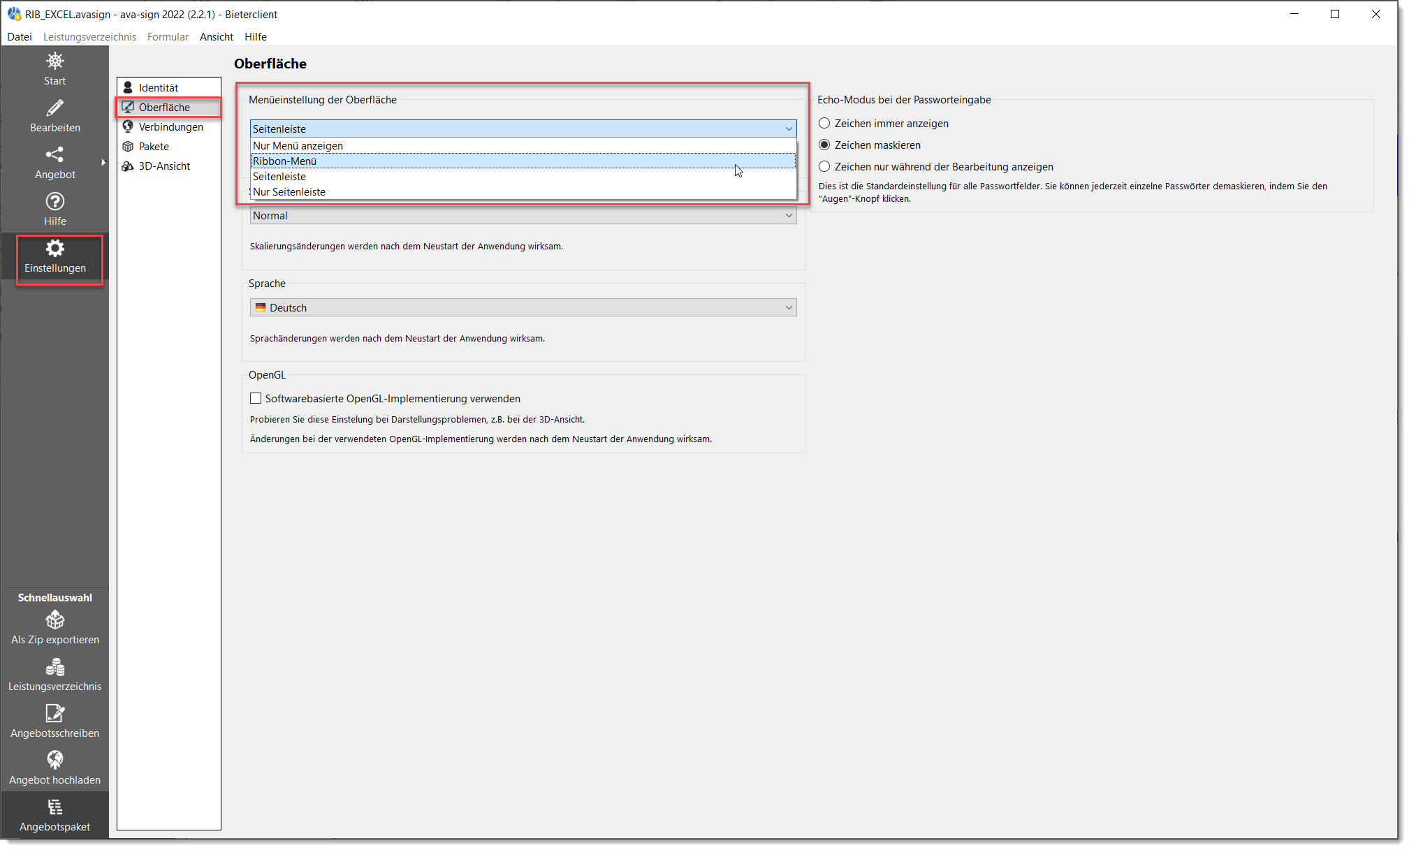
Task: Select 'Zeichen nur während der Bearbeitung anzeigen'
Action: pyautogui.click(x=824, y=166)
